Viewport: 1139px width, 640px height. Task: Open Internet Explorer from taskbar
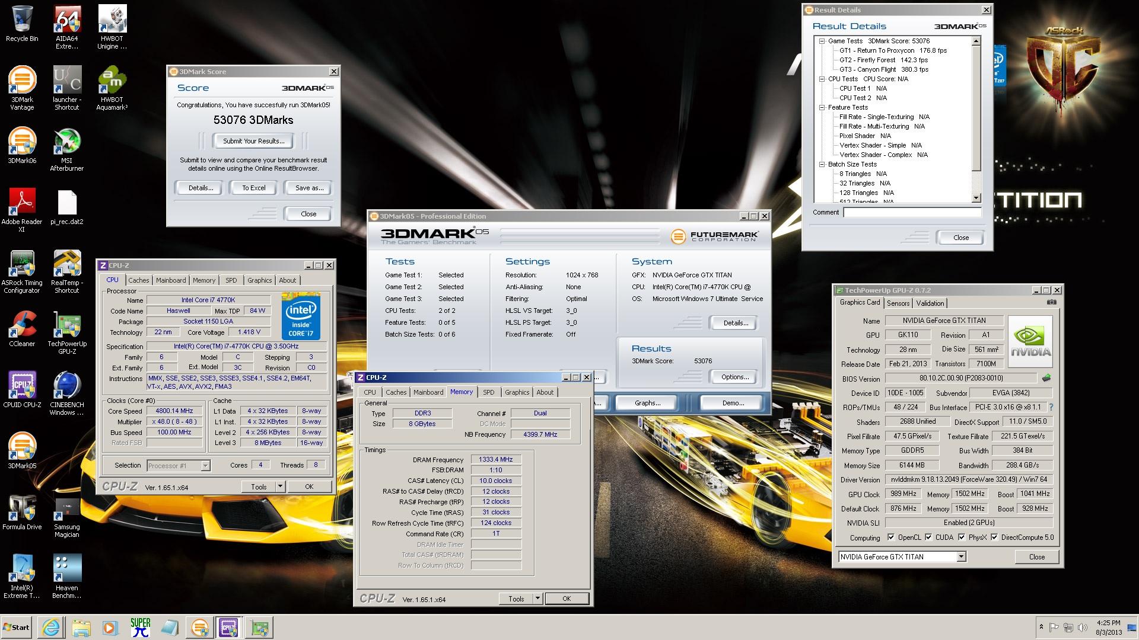pos(51,628)
